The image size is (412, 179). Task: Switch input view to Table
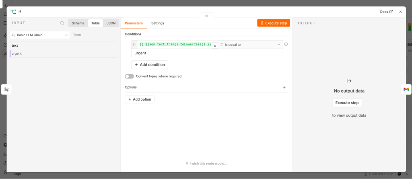95,23
